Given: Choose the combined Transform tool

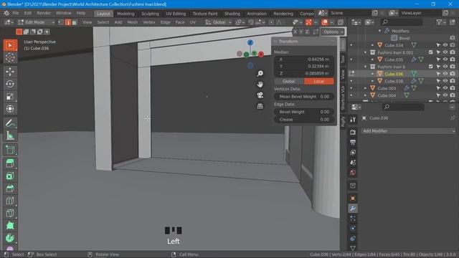Looking at the screenshot, I should click(10, 108).
